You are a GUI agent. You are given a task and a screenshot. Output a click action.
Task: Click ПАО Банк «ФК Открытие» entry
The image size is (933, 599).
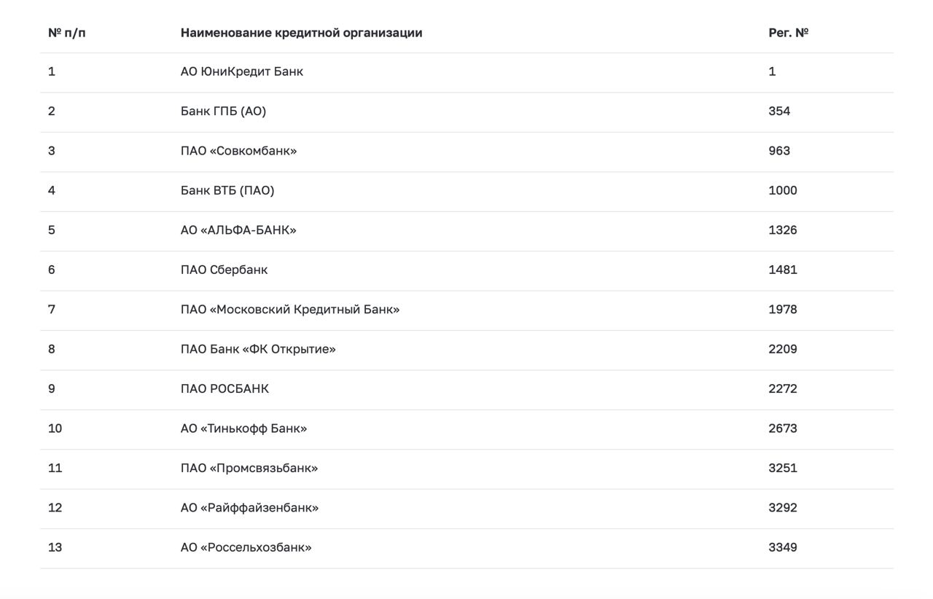258,349
